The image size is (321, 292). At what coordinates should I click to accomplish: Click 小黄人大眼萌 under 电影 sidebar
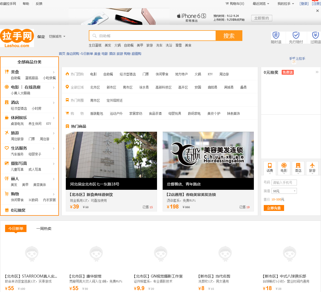(21, 93)
